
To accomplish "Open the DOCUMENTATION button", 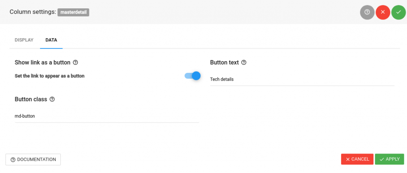I will click(x=33, y=159).
